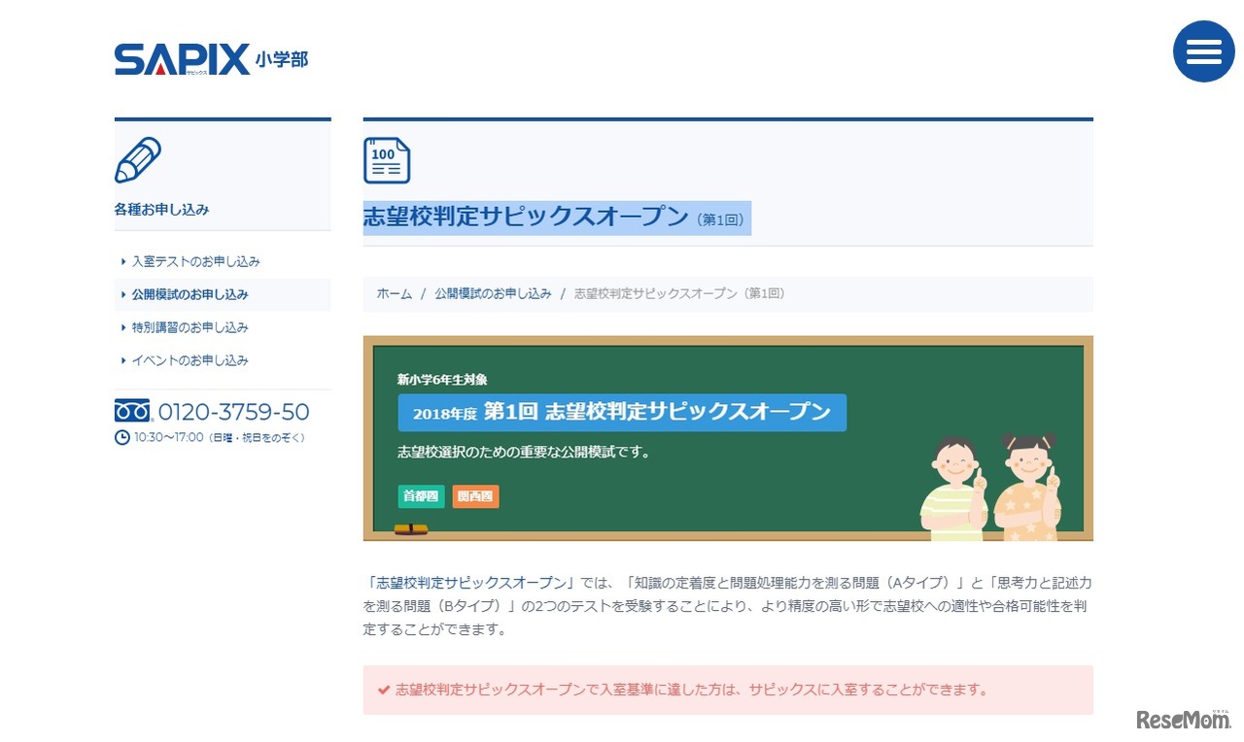
Task: Click the free-dial phone icon
Action: 134,411
